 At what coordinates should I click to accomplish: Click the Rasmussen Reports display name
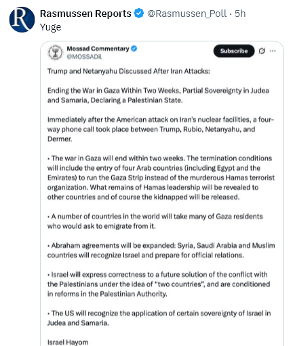click(x=85, y=14)
